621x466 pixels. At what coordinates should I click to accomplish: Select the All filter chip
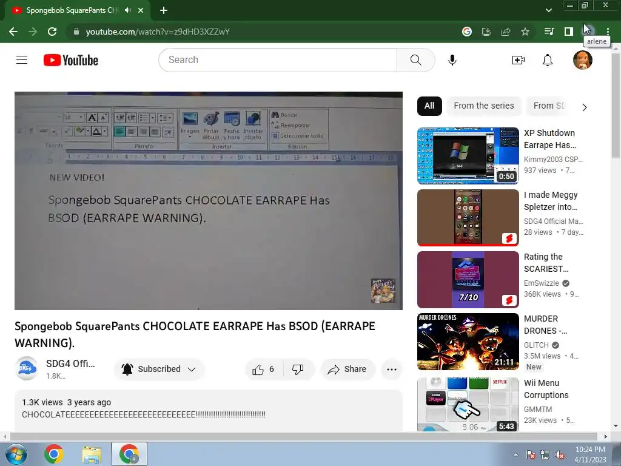pos(429,106)
